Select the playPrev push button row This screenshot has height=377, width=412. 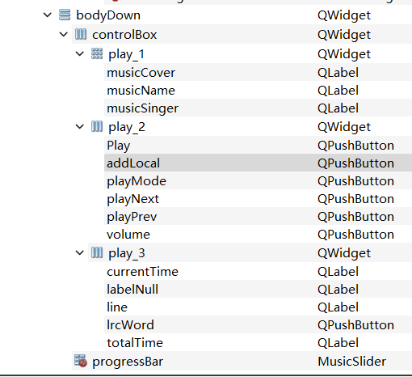(258, 216)
